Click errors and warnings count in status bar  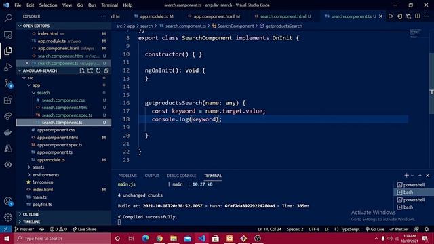[58, 229]
